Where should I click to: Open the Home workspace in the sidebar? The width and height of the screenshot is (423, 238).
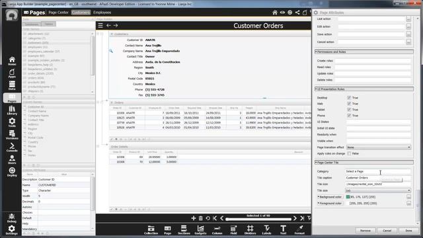coord(12,61)
